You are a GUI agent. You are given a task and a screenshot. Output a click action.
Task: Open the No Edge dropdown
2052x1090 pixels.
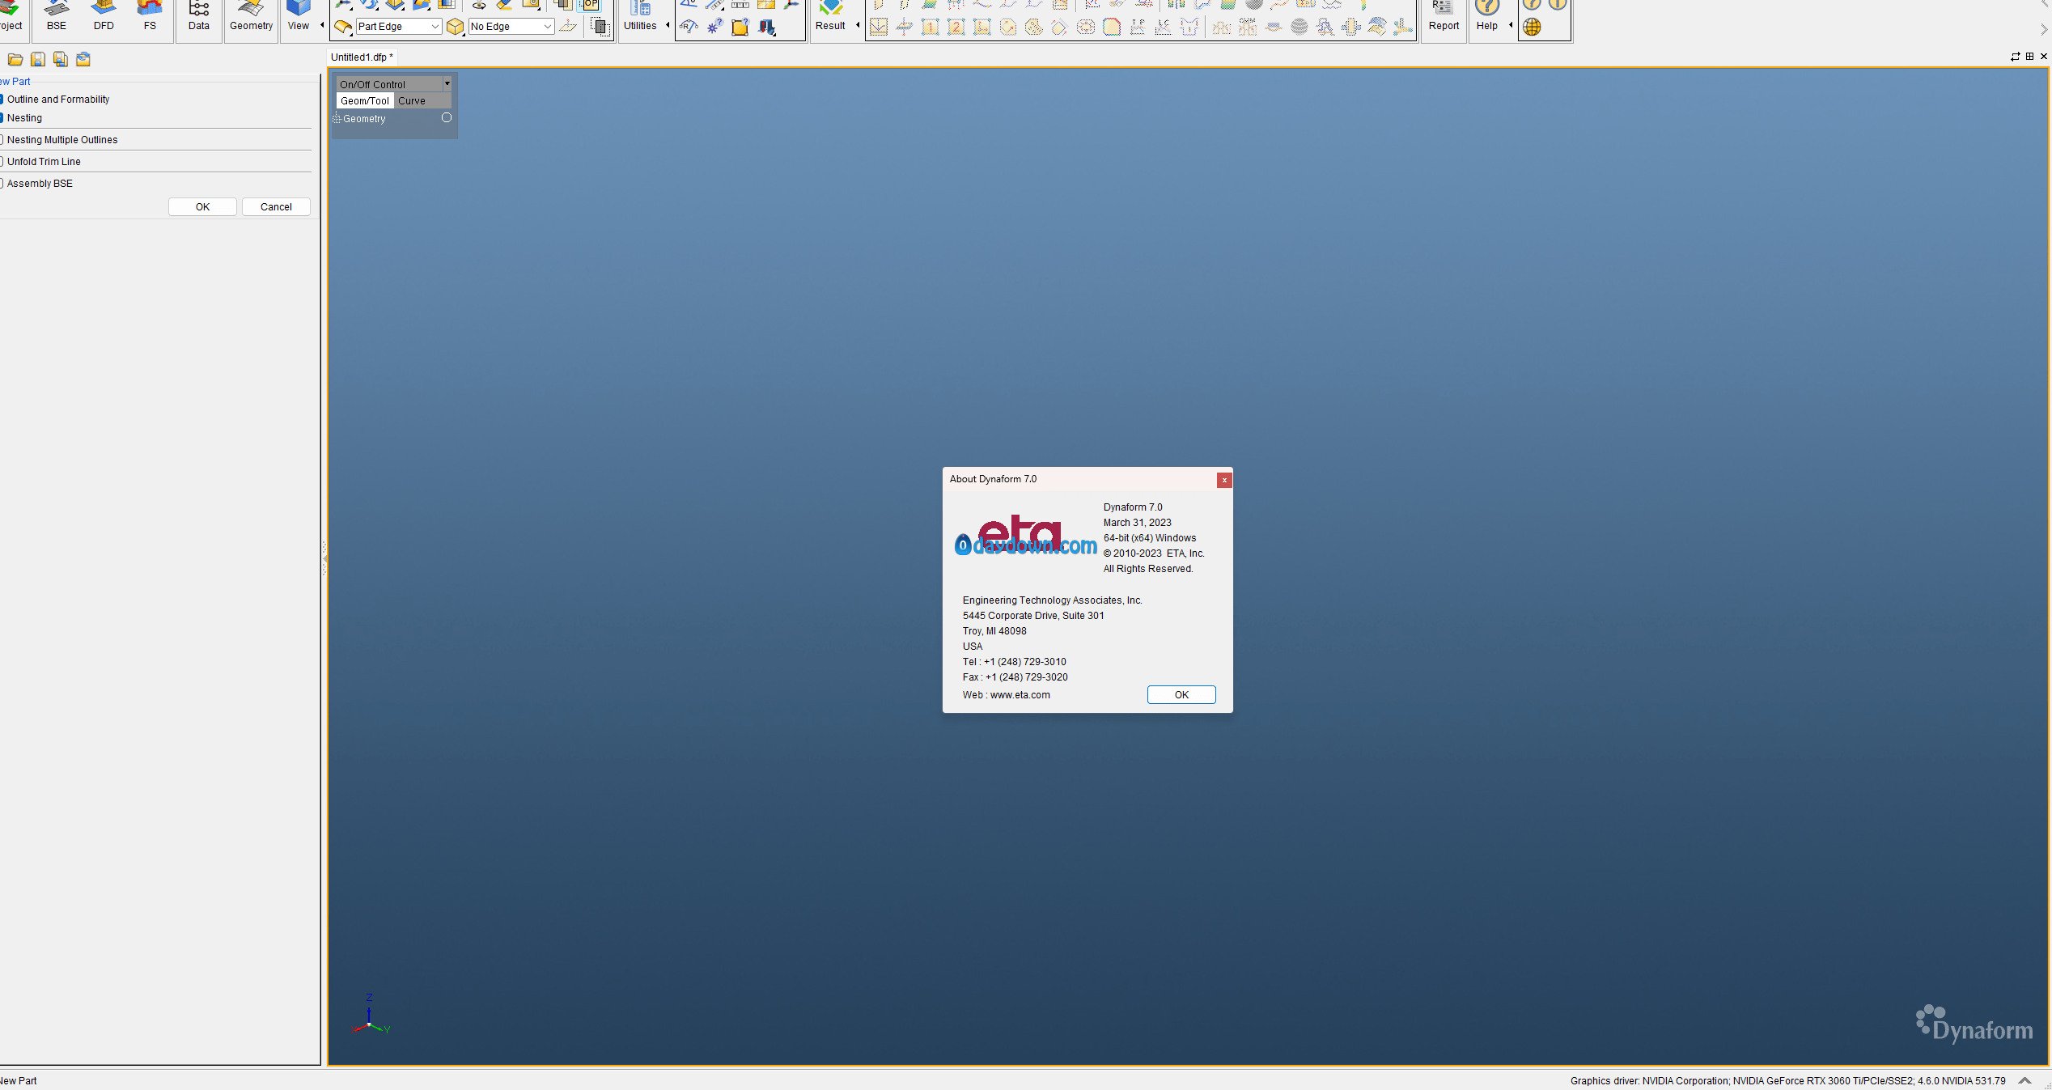(x=511, y=27)
